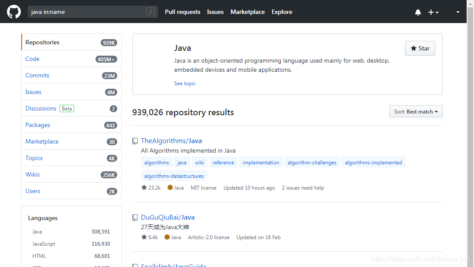Click the reference topic tag
The width and height of the screenshot is (474, 267).
223,163
